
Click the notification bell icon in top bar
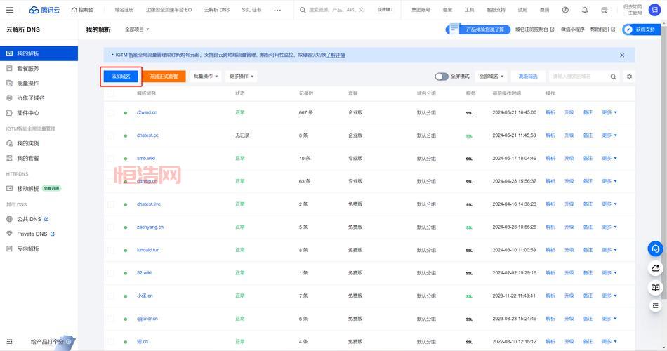pos(585,10)
